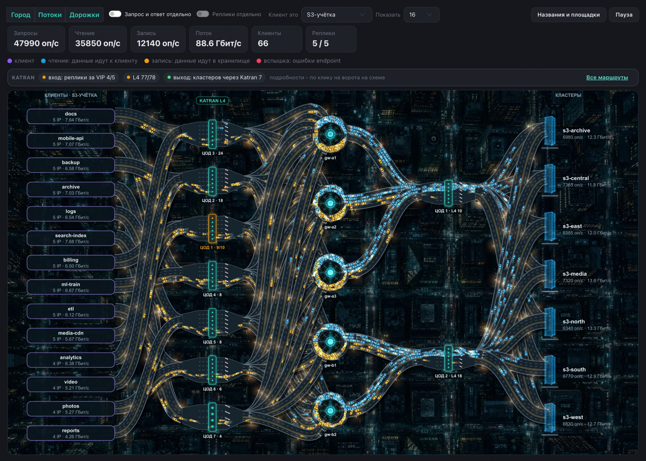646x461 pixels.
Task: Click the s3-central cluster tower
Action: point(550,179)
